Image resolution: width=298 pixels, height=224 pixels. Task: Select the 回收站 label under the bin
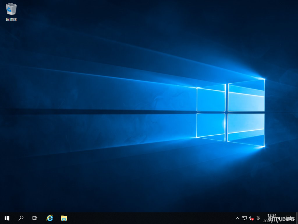tap(11, 19)
